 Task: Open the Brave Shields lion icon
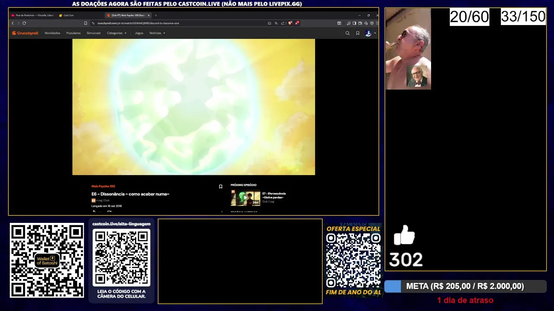(290, 23)
